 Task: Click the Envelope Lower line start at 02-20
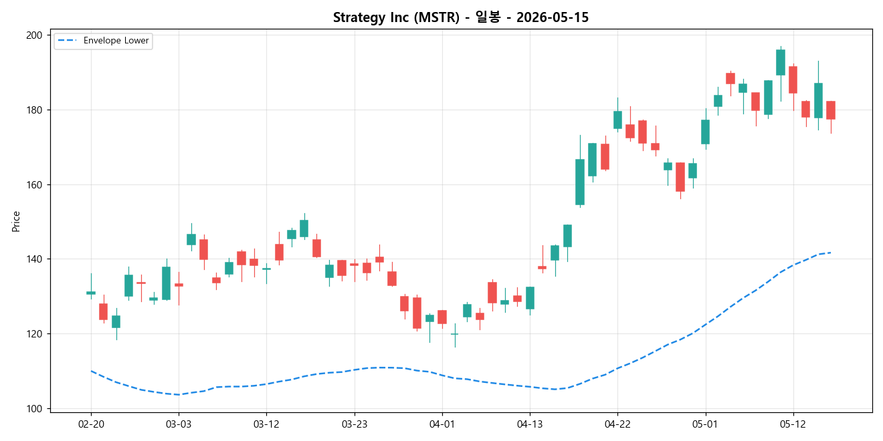click(x=91, y=371)
